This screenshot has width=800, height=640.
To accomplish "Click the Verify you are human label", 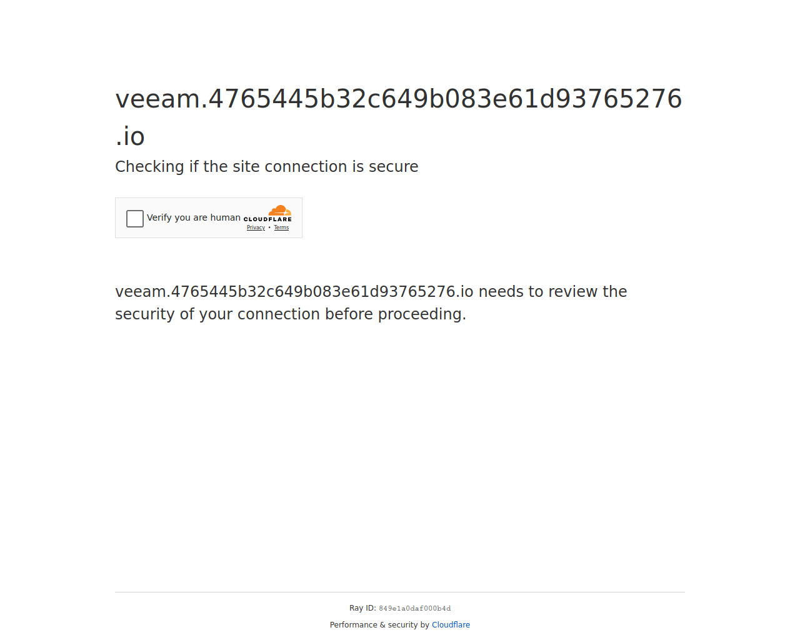I will (x=194, y=217).
